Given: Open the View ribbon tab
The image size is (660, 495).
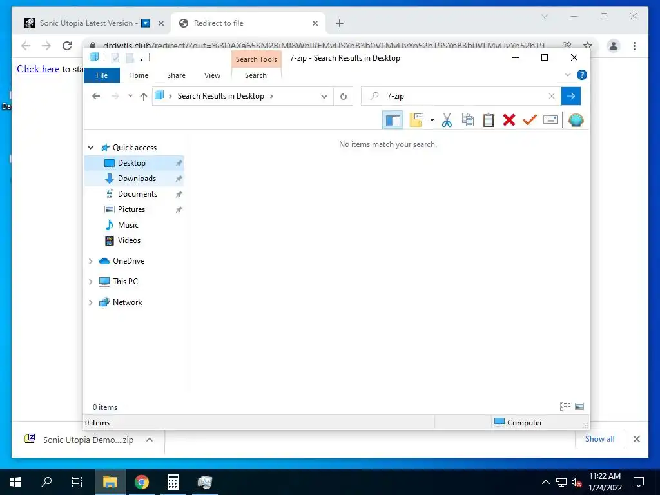Looking at the screenshot, I should click(x=212, y=75).
